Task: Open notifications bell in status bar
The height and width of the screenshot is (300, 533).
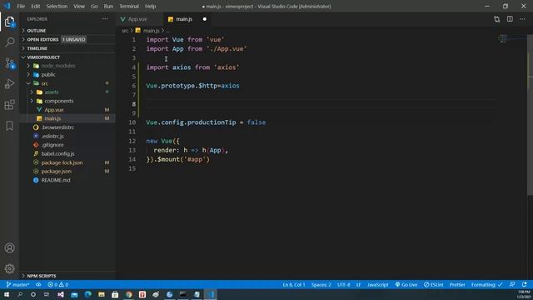Action: coord(524,284)
